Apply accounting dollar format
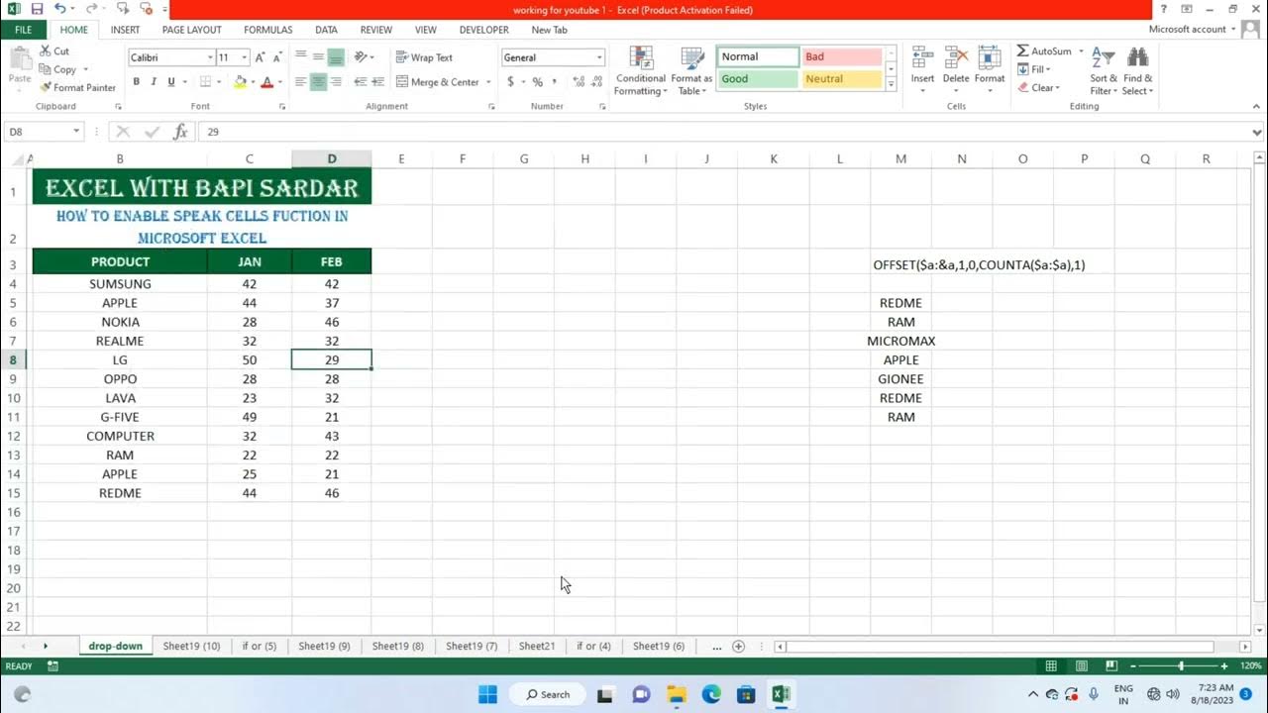Image resolution: width=1268 pixels, height=713 pixels. click(510, 82)
